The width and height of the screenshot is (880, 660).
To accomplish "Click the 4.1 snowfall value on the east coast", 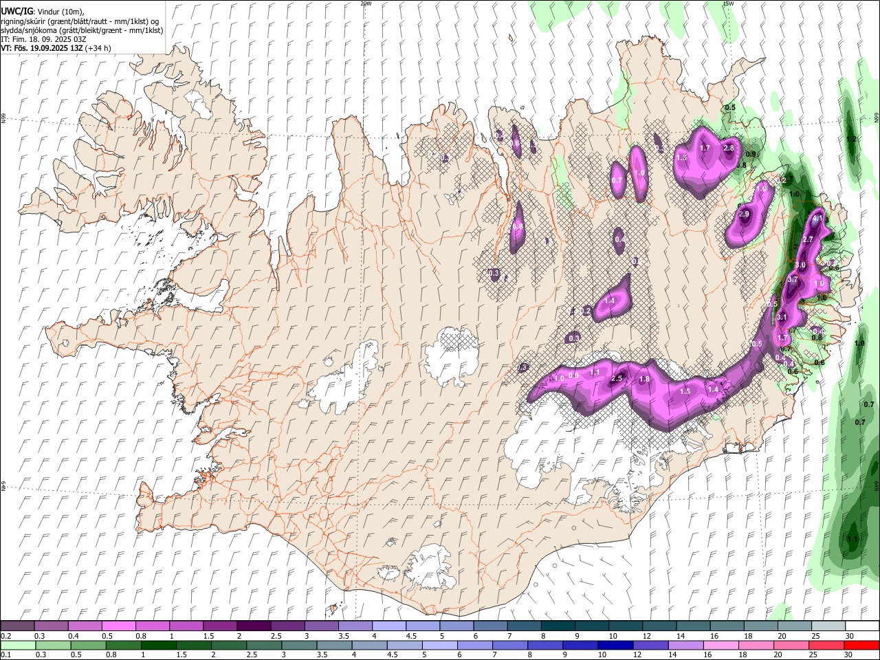I will click(x=817, y=219).
